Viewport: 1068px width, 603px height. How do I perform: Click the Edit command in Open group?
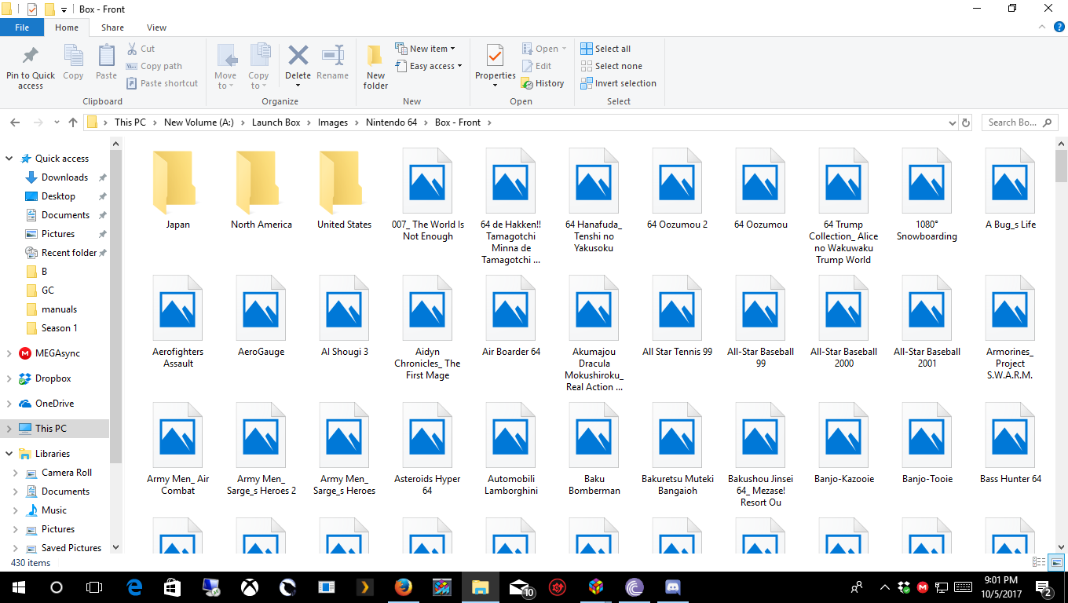(536, 66)
